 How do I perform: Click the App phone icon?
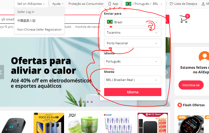pyautogui.click(x=110, y=4)
